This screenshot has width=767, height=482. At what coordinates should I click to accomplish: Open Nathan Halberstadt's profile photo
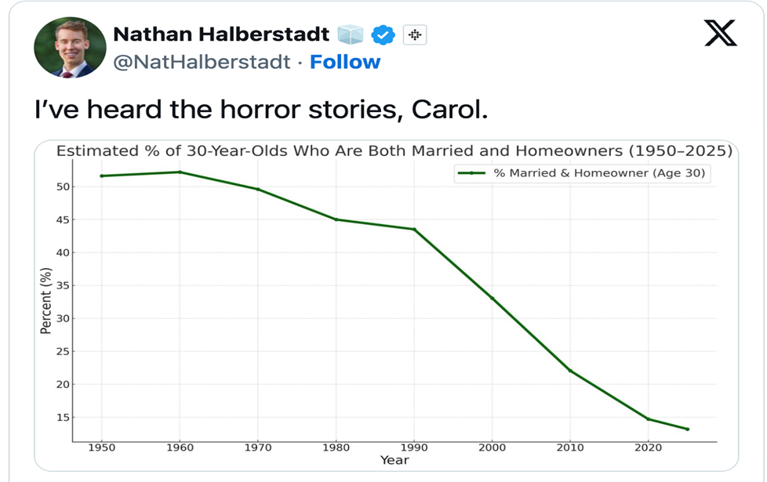click(70, 48)
